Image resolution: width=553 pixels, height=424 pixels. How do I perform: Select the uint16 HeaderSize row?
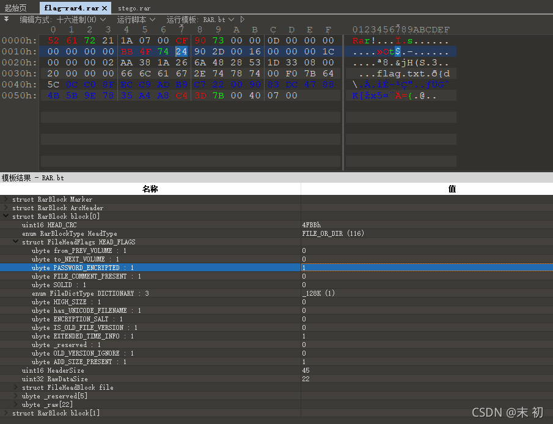(276, 370)
